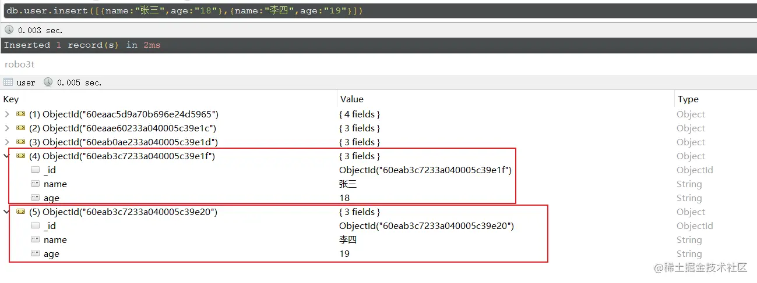Select row (5) ObjectId("60eab3c7233a040005c39e20")
Viewport: 757px width, 283px height.
coord(123,212)
